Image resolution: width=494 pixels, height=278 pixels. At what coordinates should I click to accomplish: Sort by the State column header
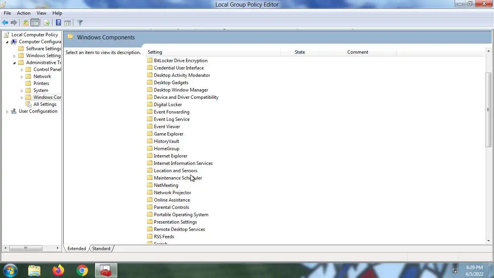point(300,52)
